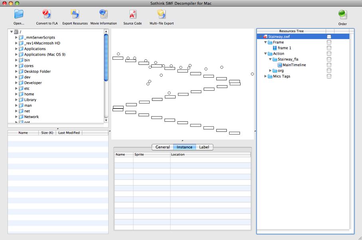
Task: Switch to the General tab
Action: (162, 147)
